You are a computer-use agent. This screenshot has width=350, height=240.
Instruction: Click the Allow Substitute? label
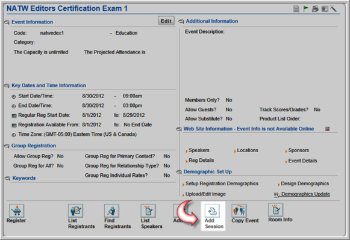click(204, 118)
